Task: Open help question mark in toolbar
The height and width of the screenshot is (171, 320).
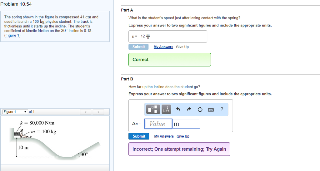Action: pos(222,109)
